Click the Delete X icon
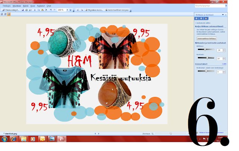Viewport: 239px width, 151px height. (46, 10)
